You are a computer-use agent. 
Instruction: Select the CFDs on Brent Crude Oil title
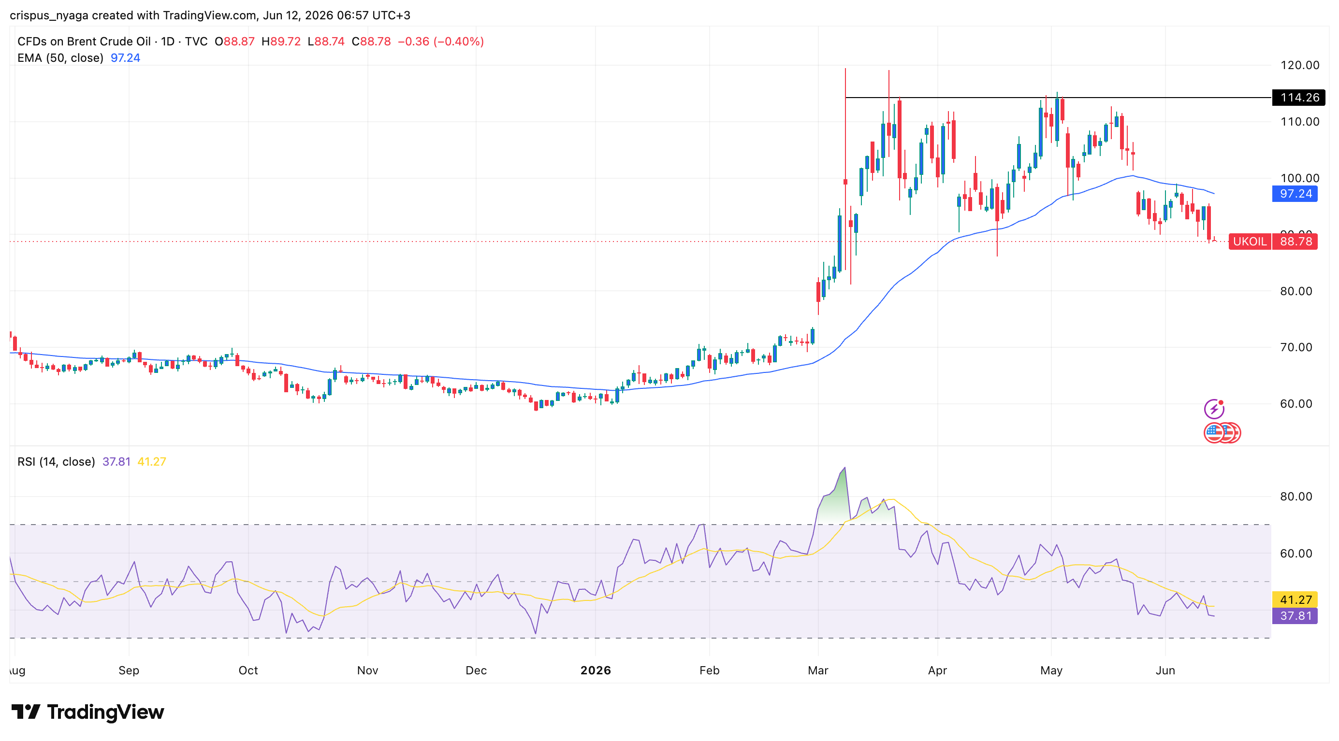pyautogui.click(x=84, y=42)
